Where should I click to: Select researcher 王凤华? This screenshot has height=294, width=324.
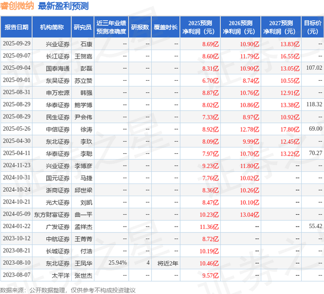point(83,263)
